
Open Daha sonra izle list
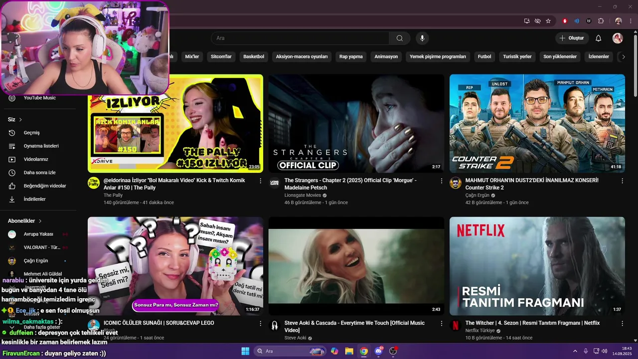point(39,173)
